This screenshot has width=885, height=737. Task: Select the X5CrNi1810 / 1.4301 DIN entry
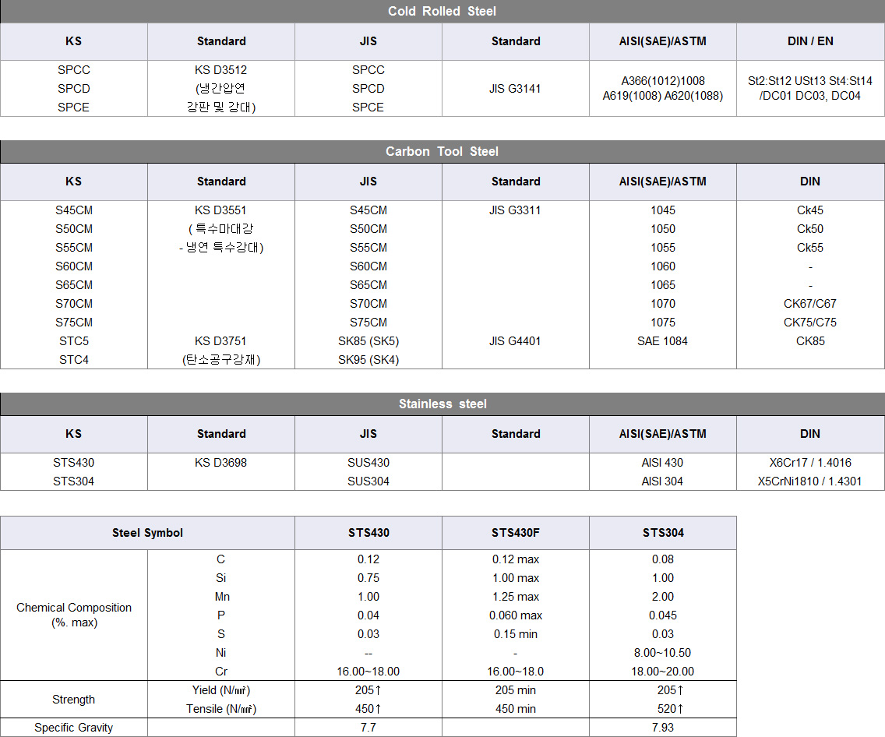coord(810,481)
